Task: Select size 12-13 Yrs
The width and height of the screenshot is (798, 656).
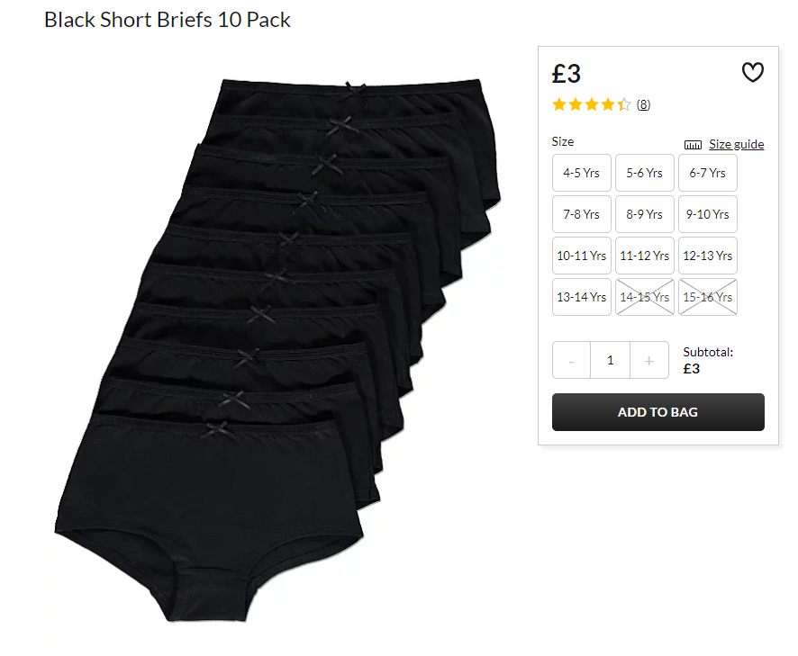Action: click(707, 256)
